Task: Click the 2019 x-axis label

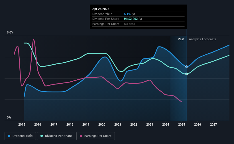Action: tap(86, 124)
